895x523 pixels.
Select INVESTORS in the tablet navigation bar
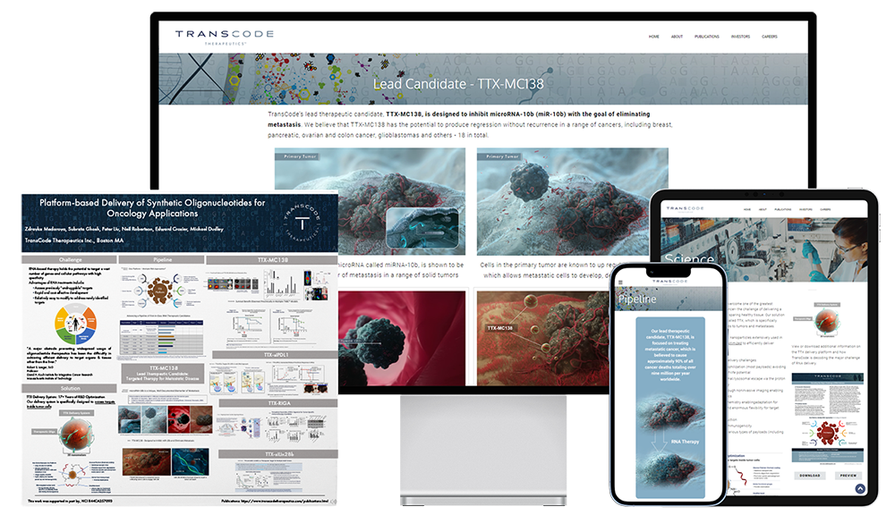point(805,209)
